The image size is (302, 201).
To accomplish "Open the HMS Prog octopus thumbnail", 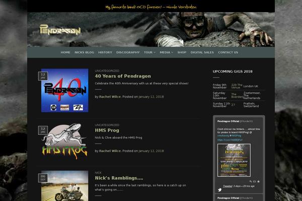I will (65, 141).
